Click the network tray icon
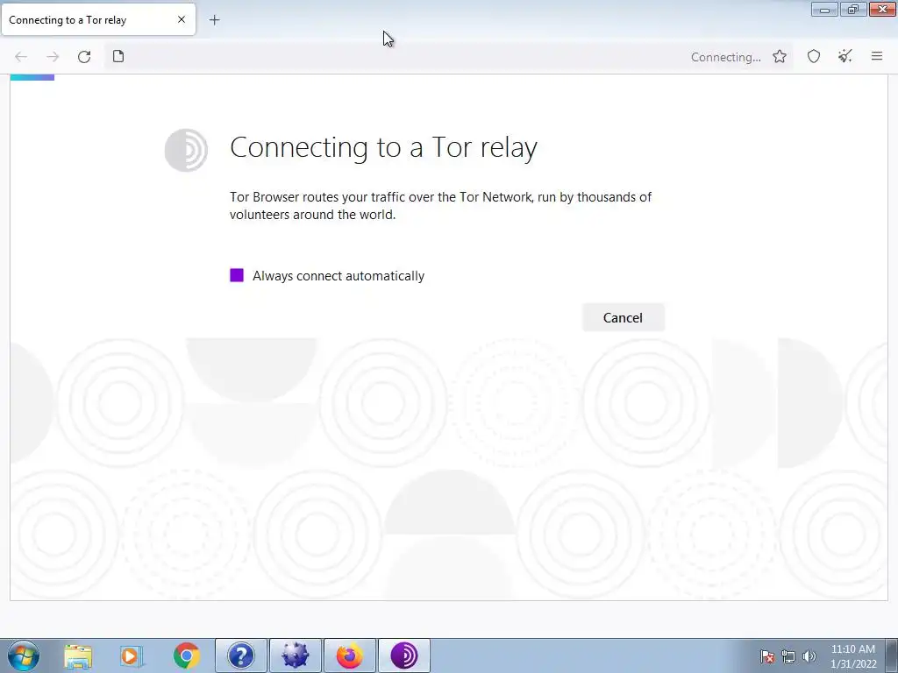 (788, 656)
